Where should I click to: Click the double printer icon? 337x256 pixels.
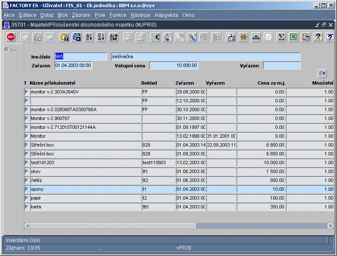point(141,37)
